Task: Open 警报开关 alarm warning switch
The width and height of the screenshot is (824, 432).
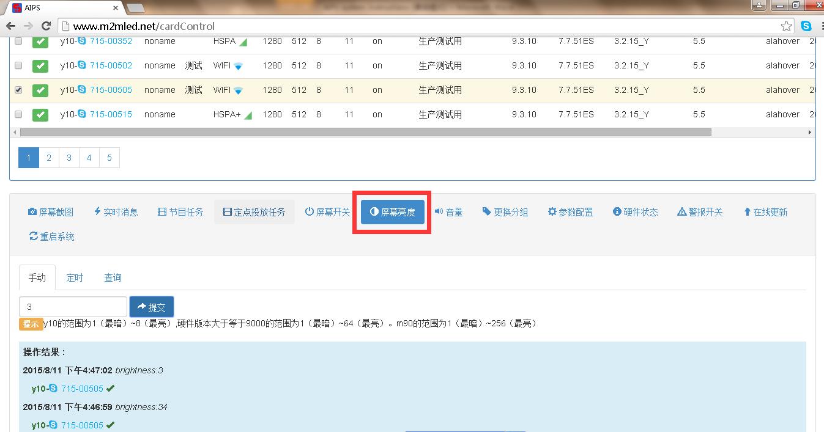Action: click(700, 212)
